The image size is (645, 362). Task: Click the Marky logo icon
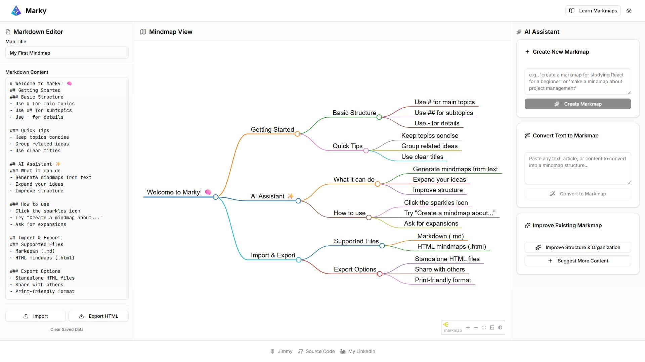[x=16, y=11]
